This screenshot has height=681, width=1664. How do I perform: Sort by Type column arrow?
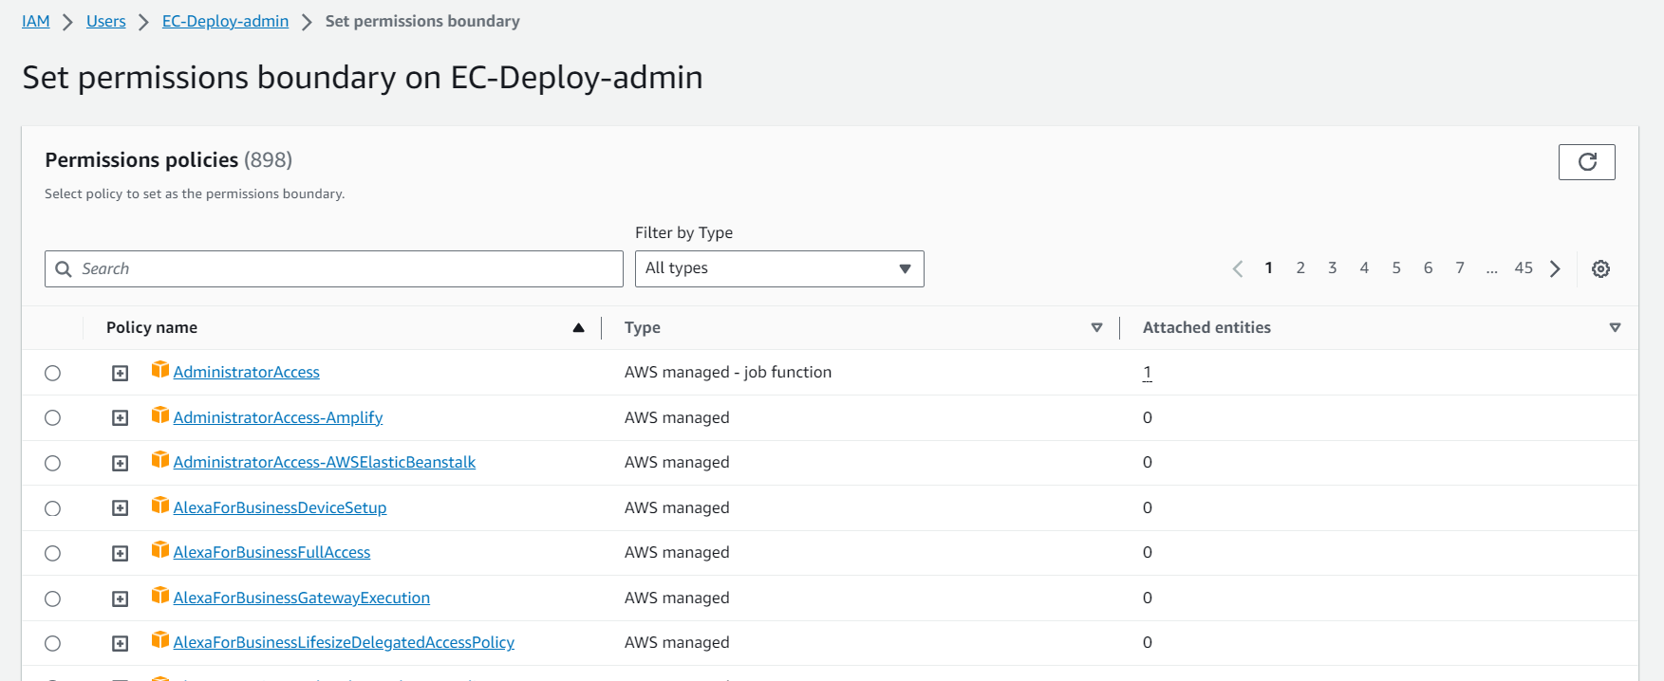(x=1096, y=328)
